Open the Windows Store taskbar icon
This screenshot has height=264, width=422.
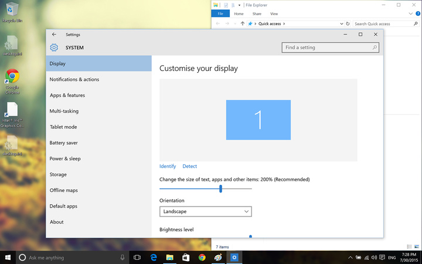(x=186, y=257)
